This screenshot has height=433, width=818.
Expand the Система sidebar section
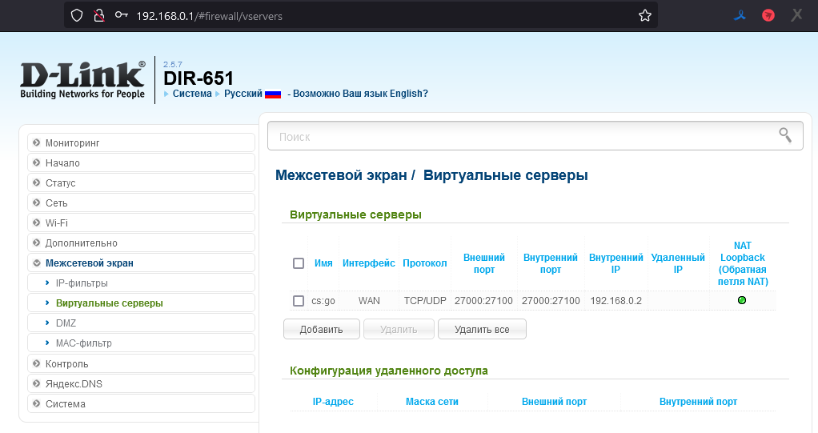[x=141, y=403]
